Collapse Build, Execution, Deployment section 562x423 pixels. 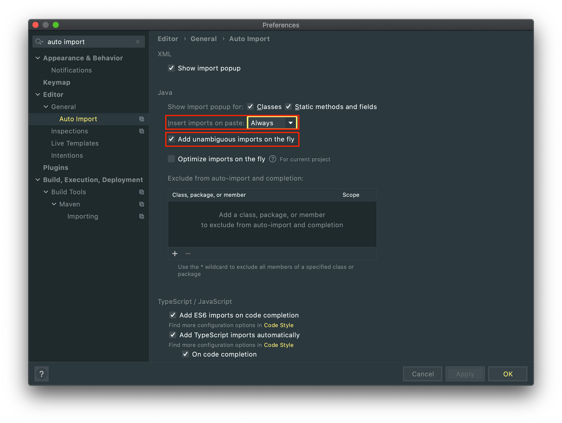38,180
